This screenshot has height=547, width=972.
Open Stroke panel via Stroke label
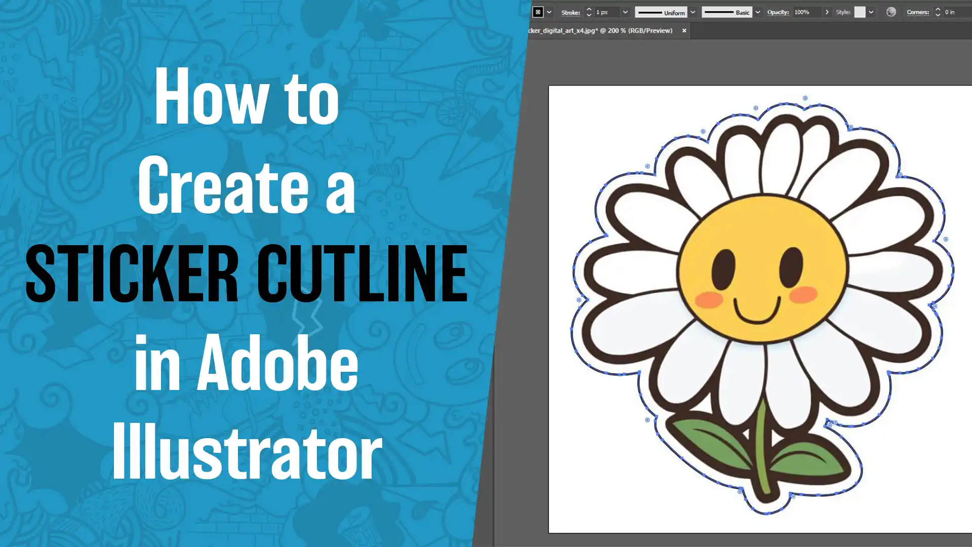(x=571, y=12)
